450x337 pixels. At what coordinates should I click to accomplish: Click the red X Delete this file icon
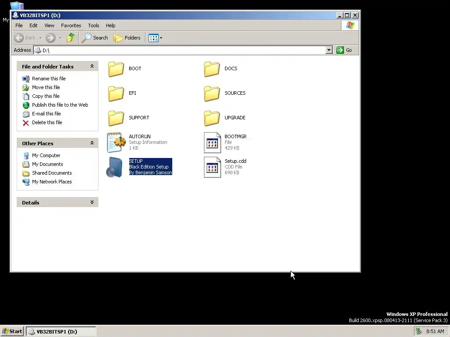click(26, 123)
